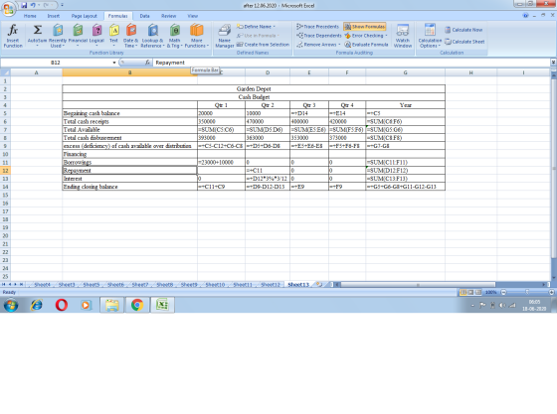Open Windows Start menu

(x=11, y=305)
